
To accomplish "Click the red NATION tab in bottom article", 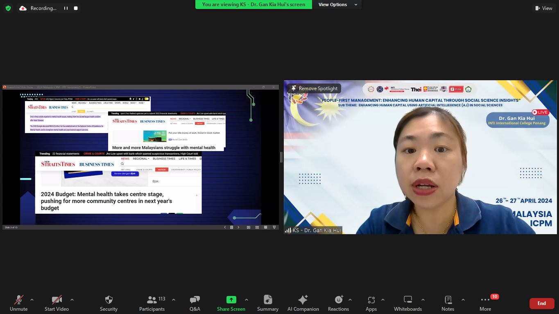I will click(x=162, y=169).
